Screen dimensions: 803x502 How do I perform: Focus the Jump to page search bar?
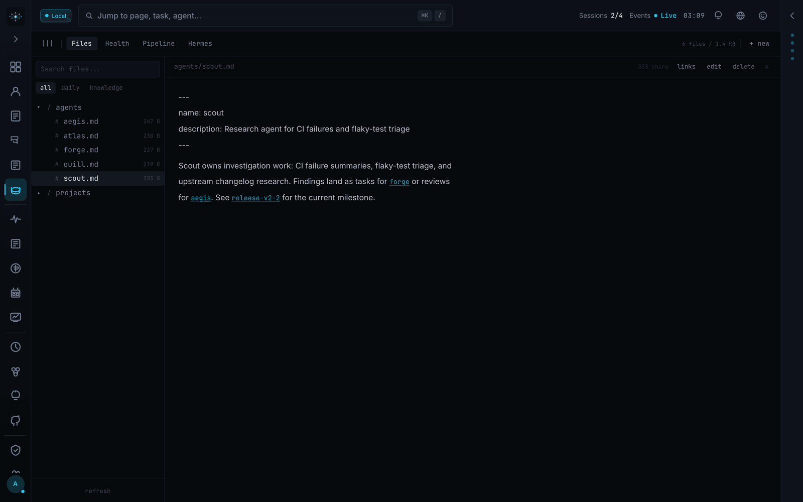coord(265,16)
